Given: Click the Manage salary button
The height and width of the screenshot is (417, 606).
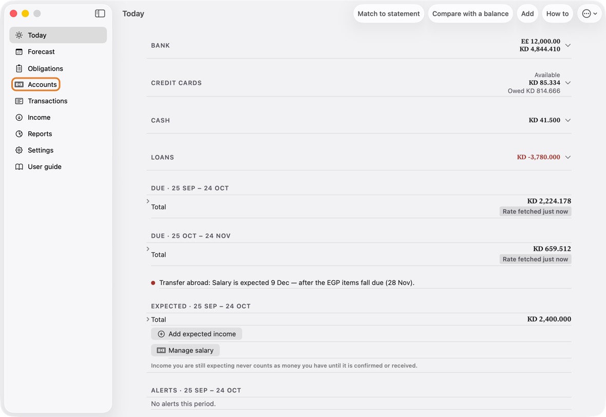Looking at the screenshot, I should pyautogui.click(x=185, y=351).
